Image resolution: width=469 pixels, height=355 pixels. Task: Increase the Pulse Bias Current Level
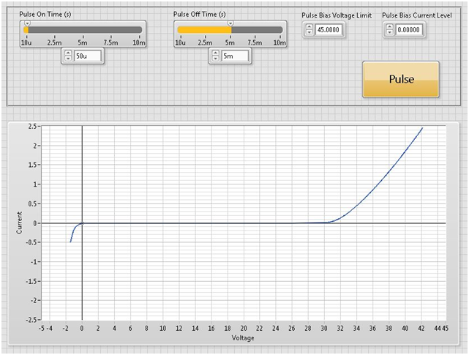[x=389, y=26]
